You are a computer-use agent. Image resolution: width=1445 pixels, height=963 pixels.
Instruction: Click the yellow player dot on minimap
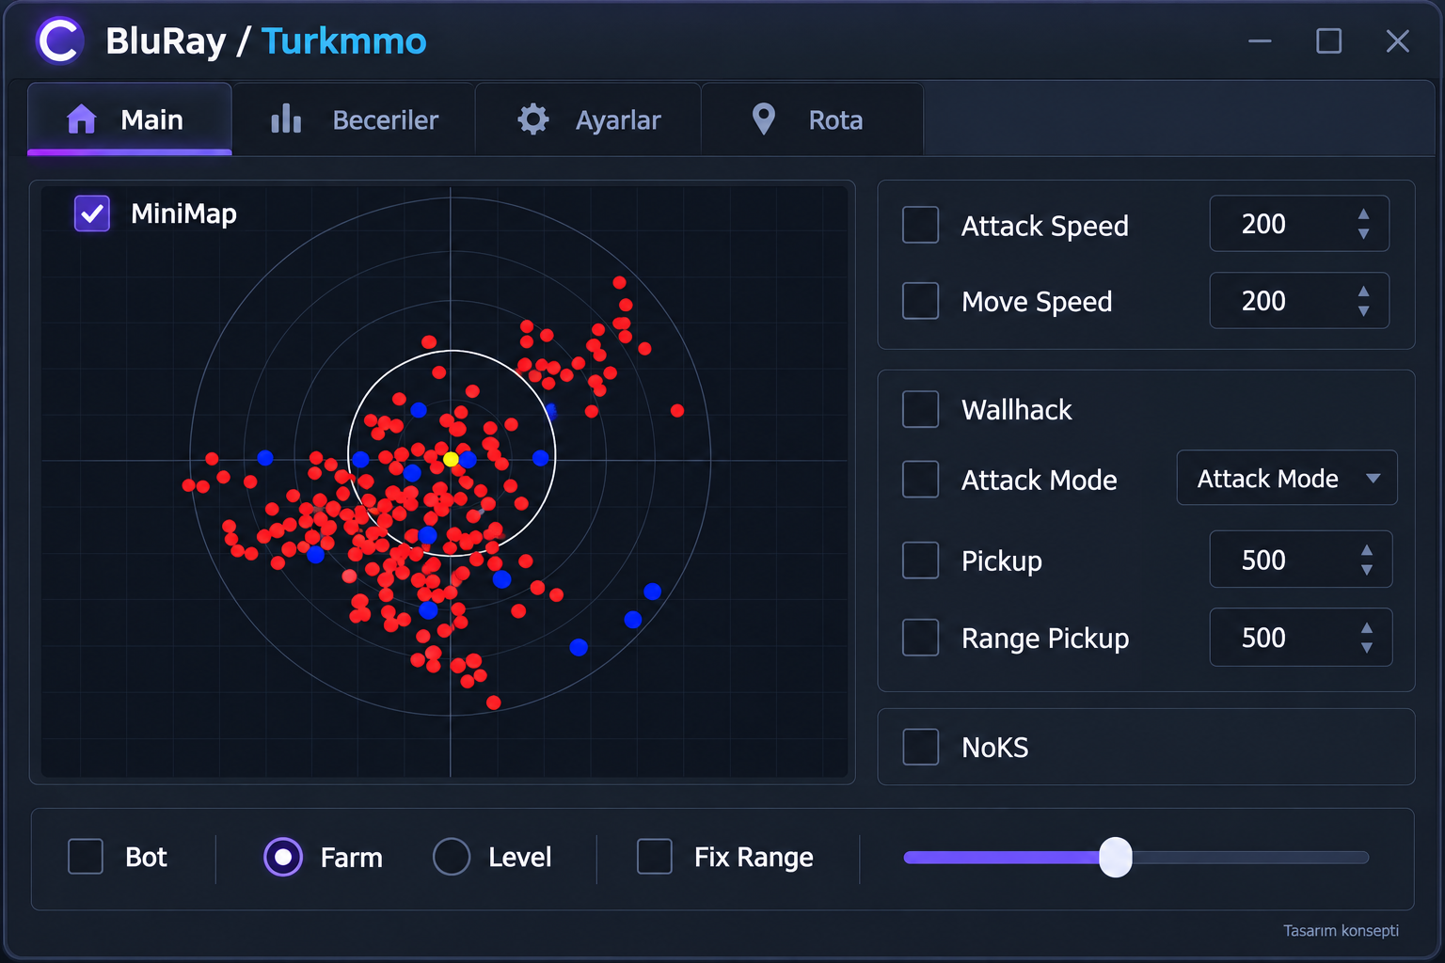pos(451,459)
